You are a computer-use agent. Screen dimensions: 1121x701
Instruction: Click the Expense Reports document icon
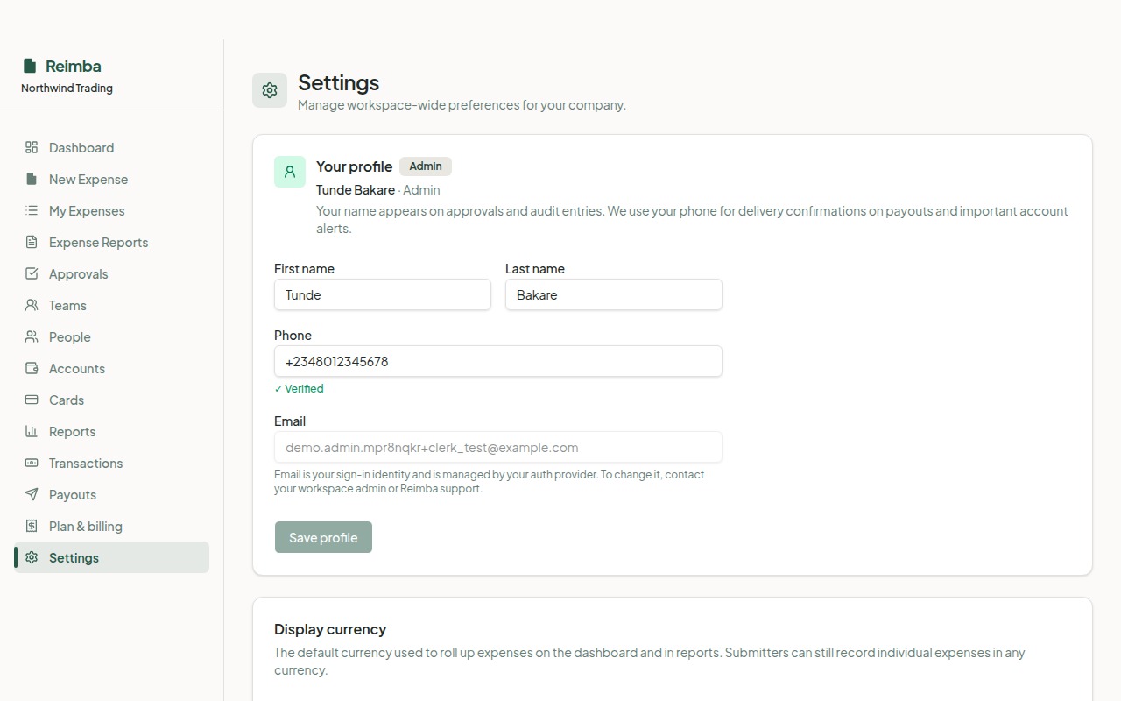[x=32, y=242]
